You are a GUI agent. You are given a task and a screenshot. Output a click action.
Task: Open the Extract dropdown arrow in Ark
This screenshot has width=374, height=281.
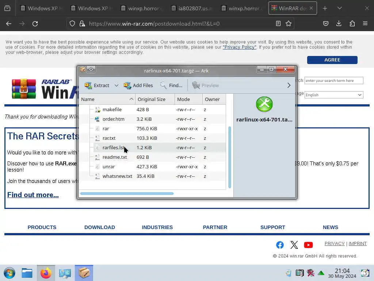point(117,85)
